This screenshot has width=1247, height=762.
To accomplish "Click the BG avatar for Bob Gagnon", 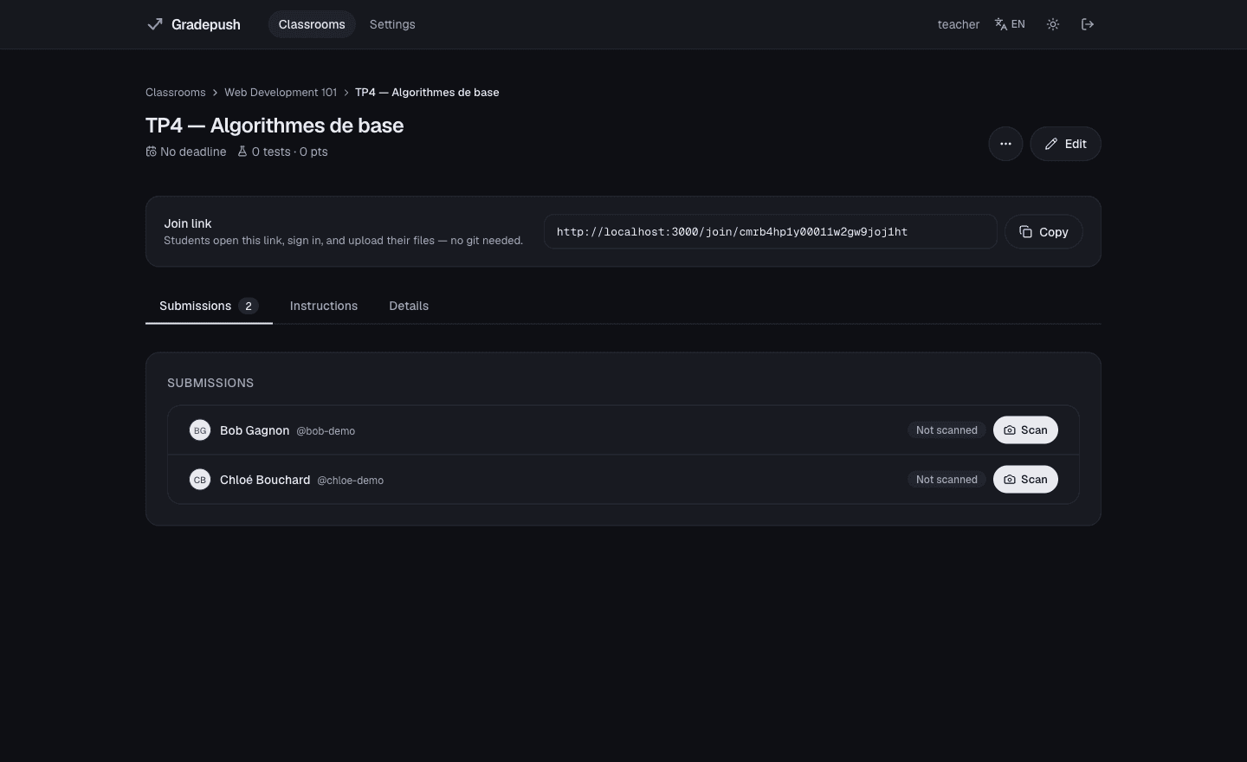I will tap(200, 430).
